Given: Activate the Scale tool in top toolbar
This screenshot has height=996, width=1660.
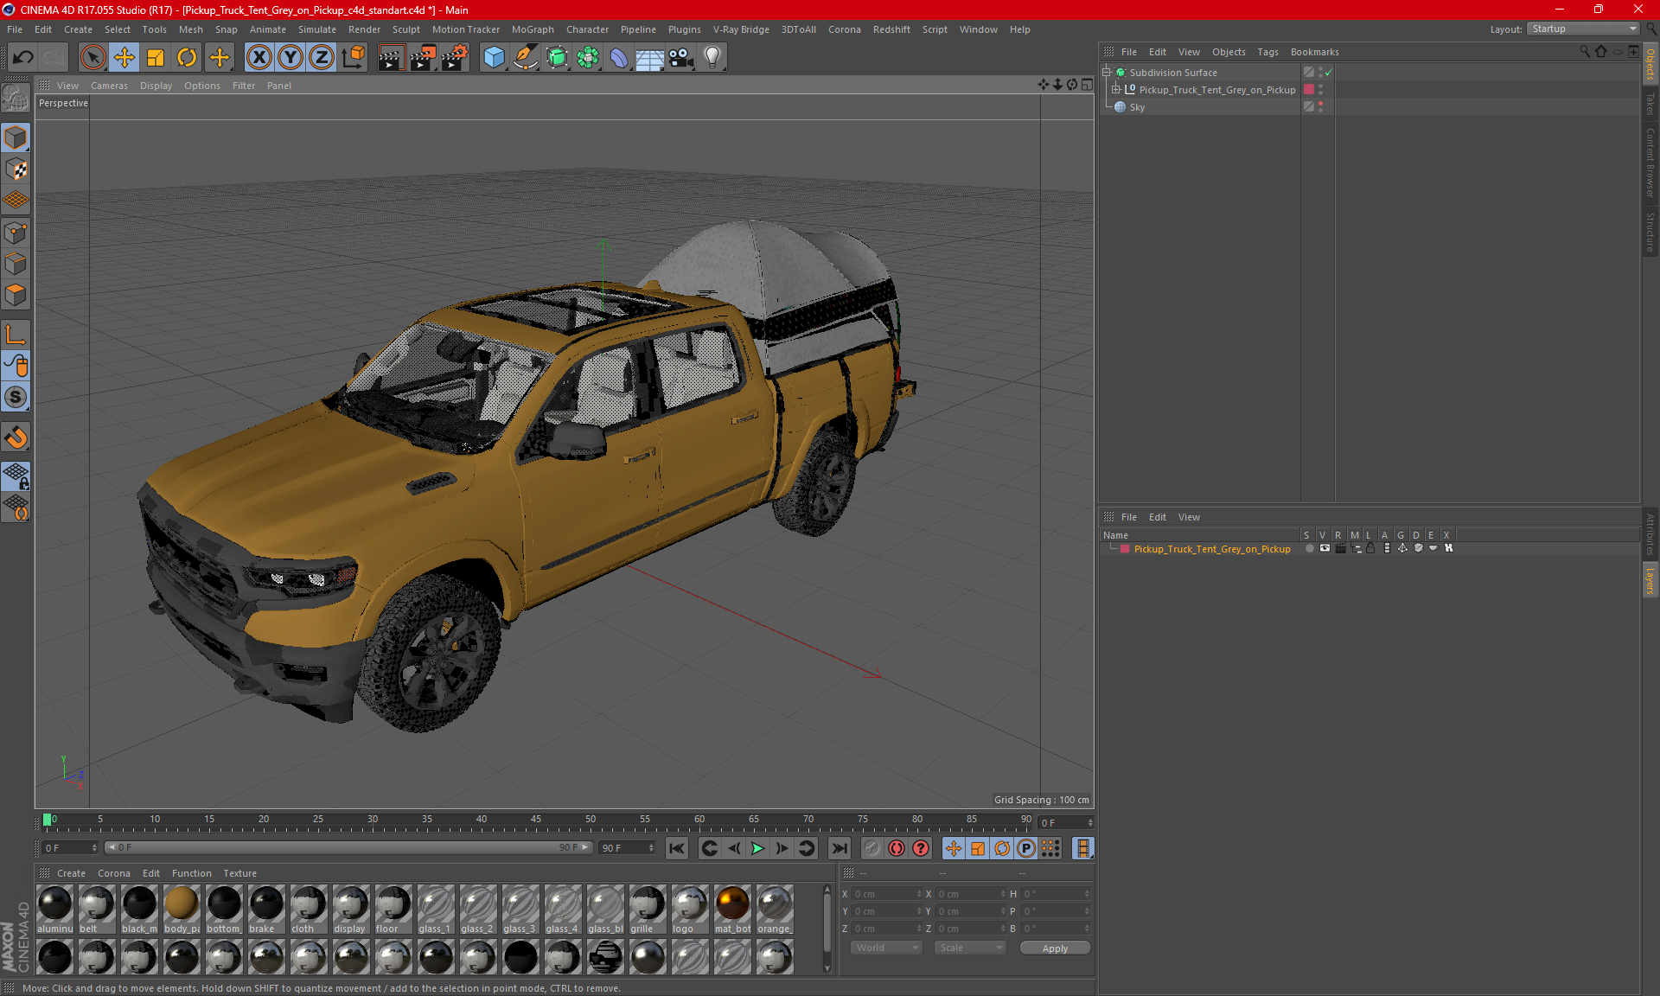Looking at the screenshot, I should 156,58.
